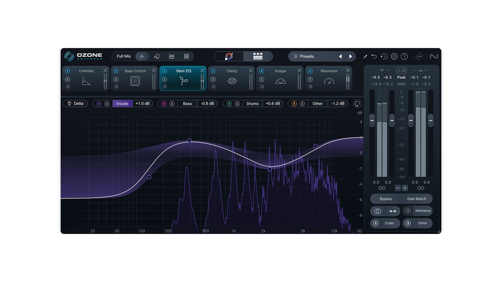Go to previous preset arrow
This screenshot has width=502, height=282.
click(340, 56)
